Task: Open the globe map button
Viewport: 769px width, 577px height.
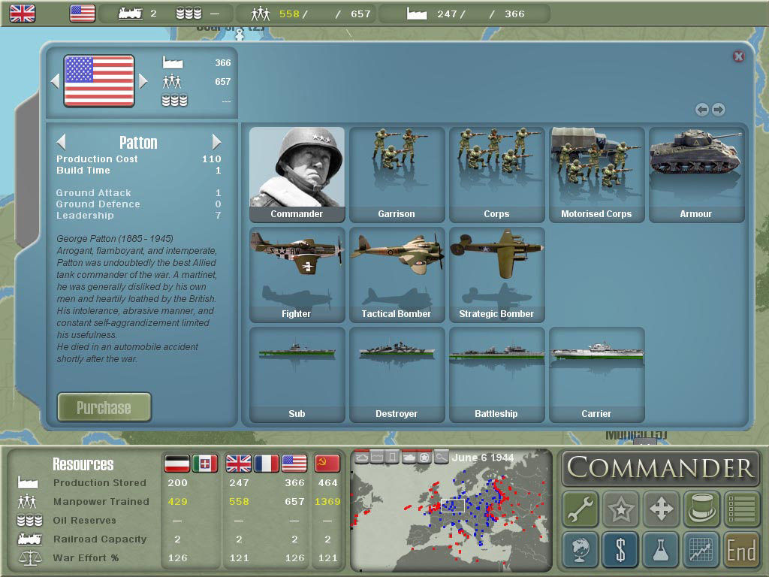Action: click(x=581, y=550)
